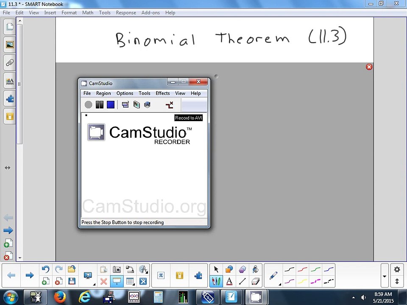Open the View Screens options

[88, 275]
